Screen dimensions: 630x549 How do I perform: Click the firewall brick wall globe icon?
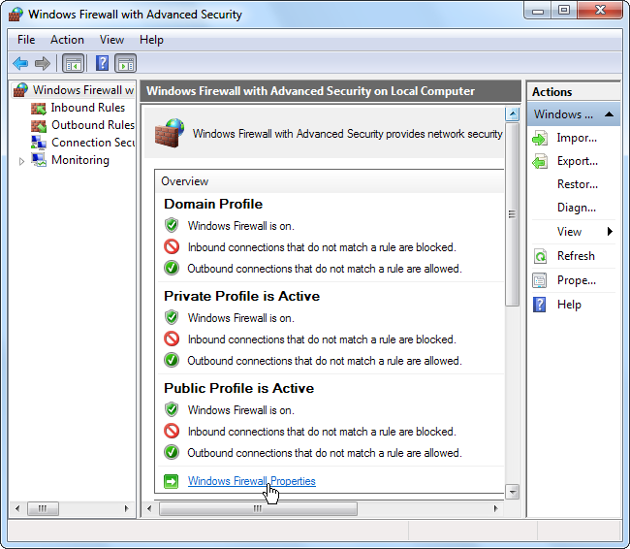coord(170,133)
